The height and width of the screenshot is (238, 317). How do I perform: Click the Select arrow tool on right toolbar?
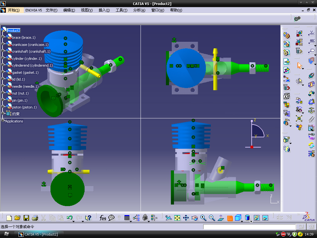299,65
